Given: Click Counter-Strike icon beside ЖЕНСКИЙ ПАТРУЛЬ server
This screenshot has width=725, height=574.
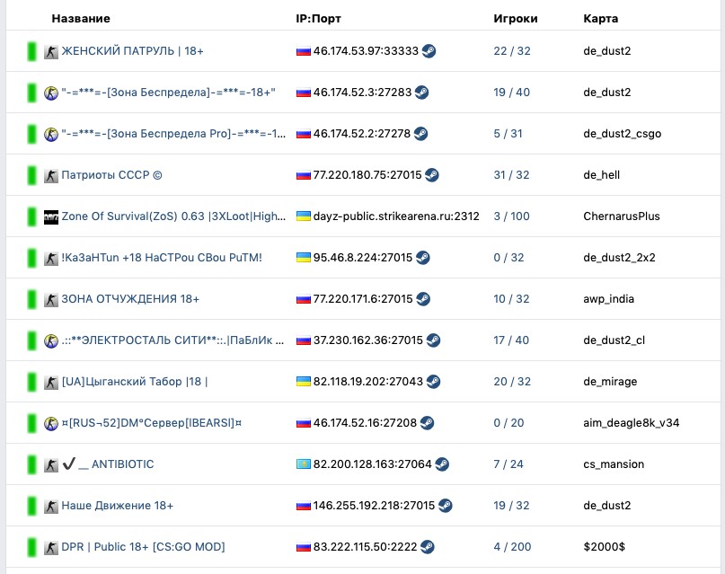Looking at the screenshot, I should tap(51, 51).
